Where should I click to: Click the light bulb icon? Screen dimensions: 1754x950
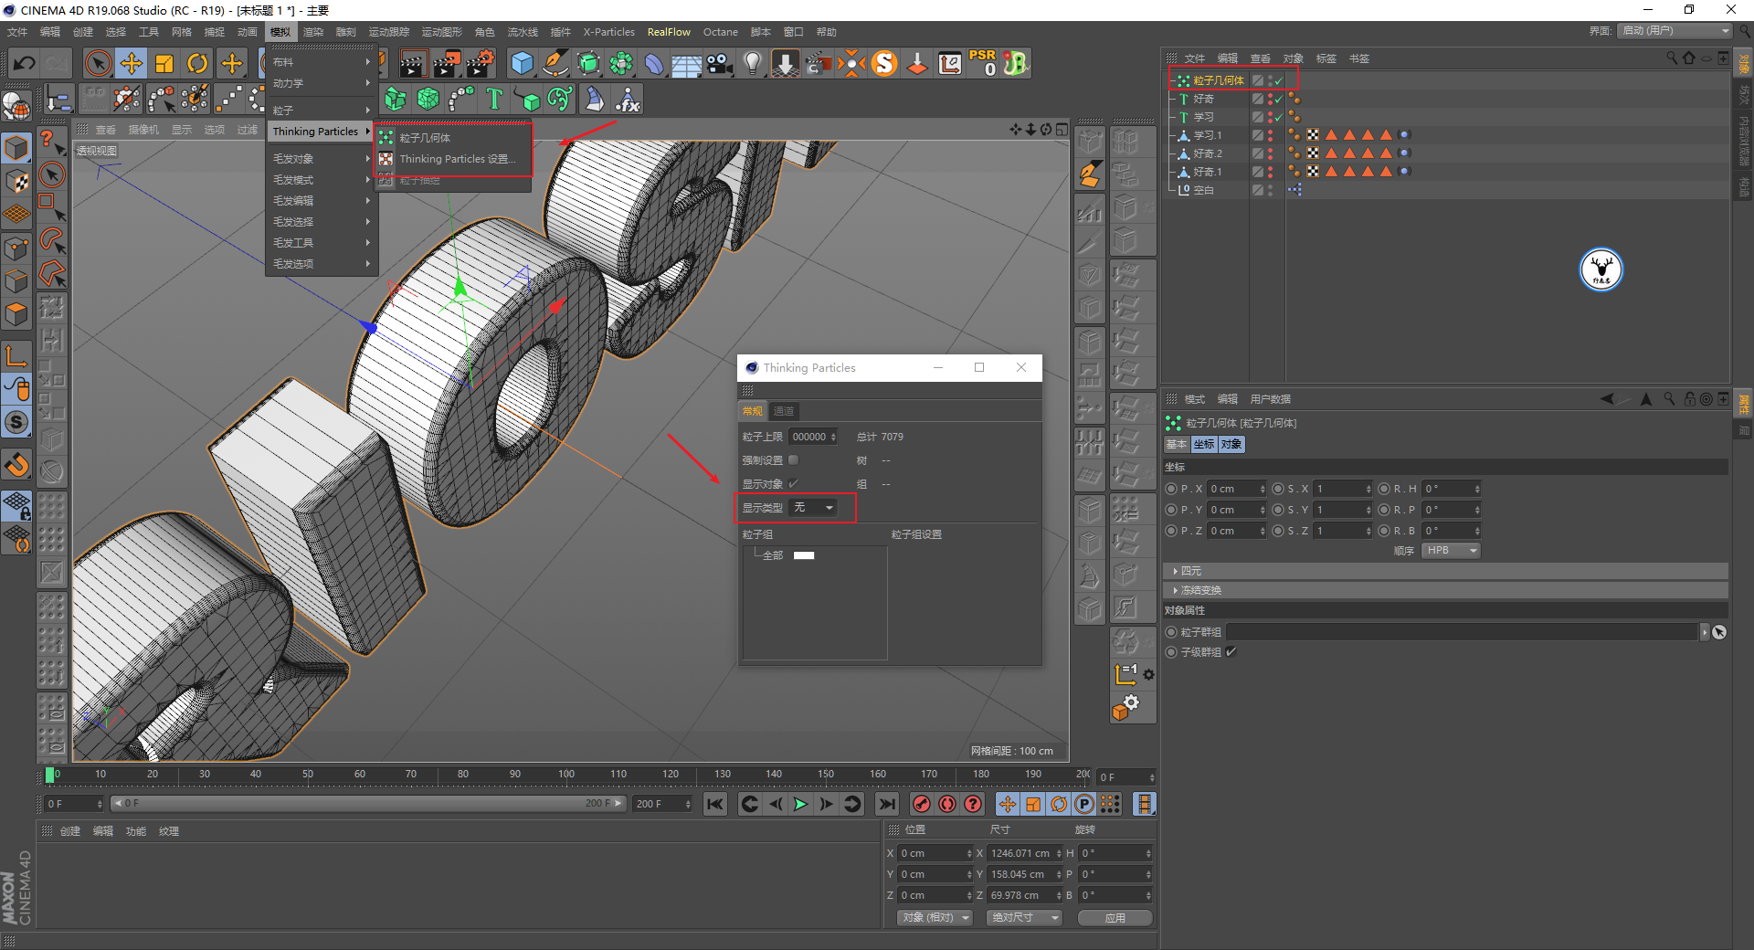click(752, 63)
